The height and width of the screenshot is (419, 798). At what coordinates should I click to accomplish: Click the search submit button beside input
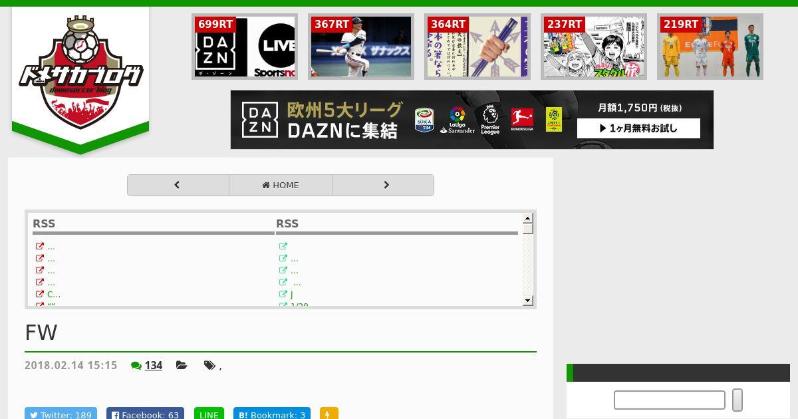[x=737, y=400]
